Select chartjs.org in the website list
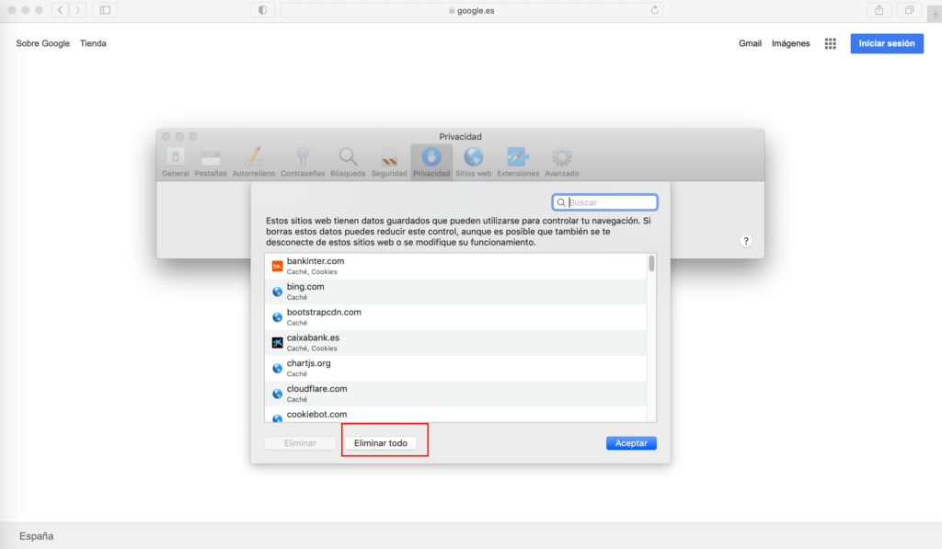942x549 pixels. 456,368
